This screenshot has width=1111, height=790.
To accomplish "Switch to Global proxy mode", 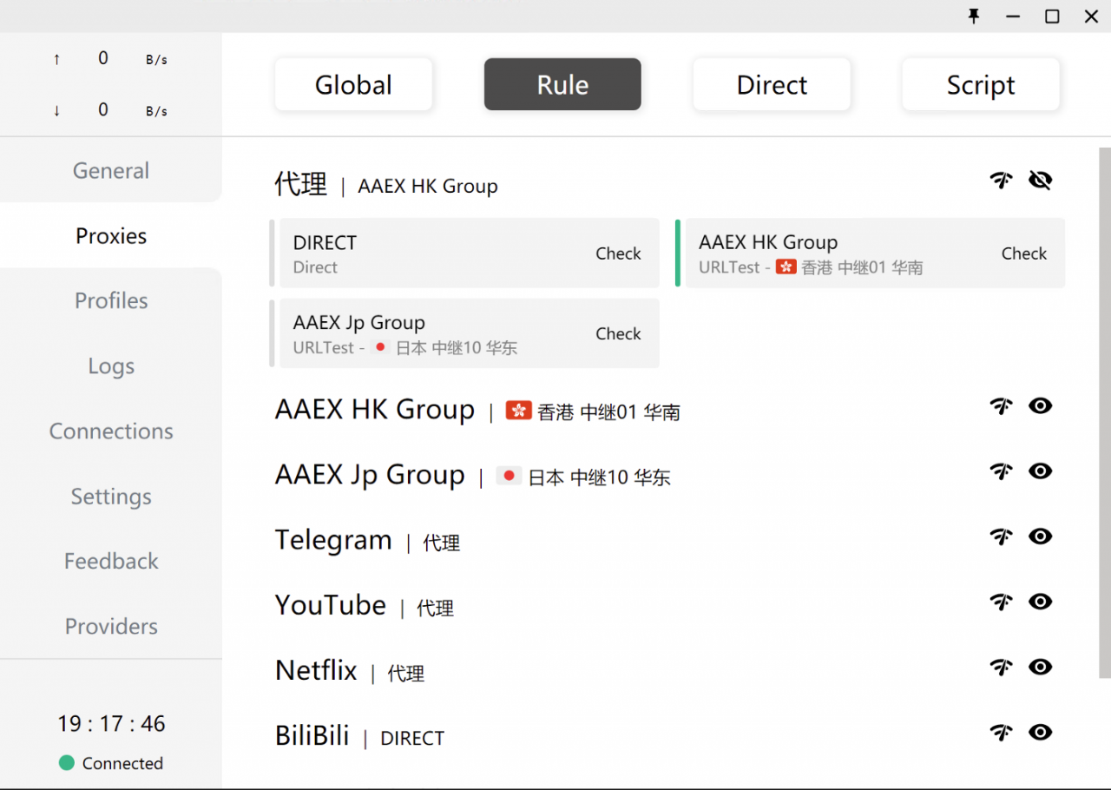I will click(353, 85).
